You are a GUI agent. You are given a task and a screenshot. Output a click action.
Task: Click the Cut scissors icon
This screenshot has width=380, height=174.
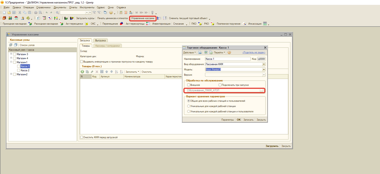20,12
